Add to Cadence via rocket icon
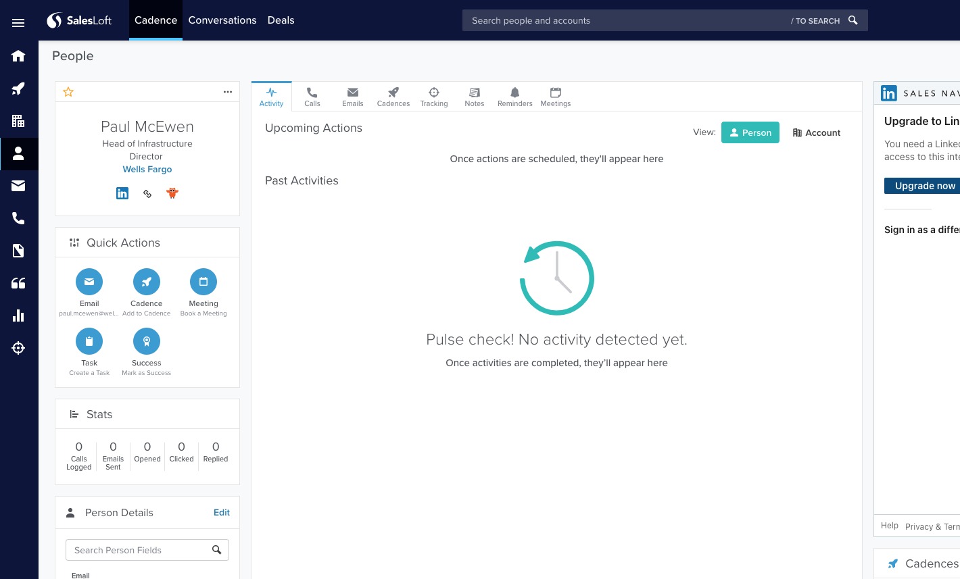 click(x=147, y=282)
